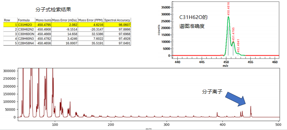Select the C28H58N4 formula cell
This screenshot has width=287, height=130.
(26, 43)
